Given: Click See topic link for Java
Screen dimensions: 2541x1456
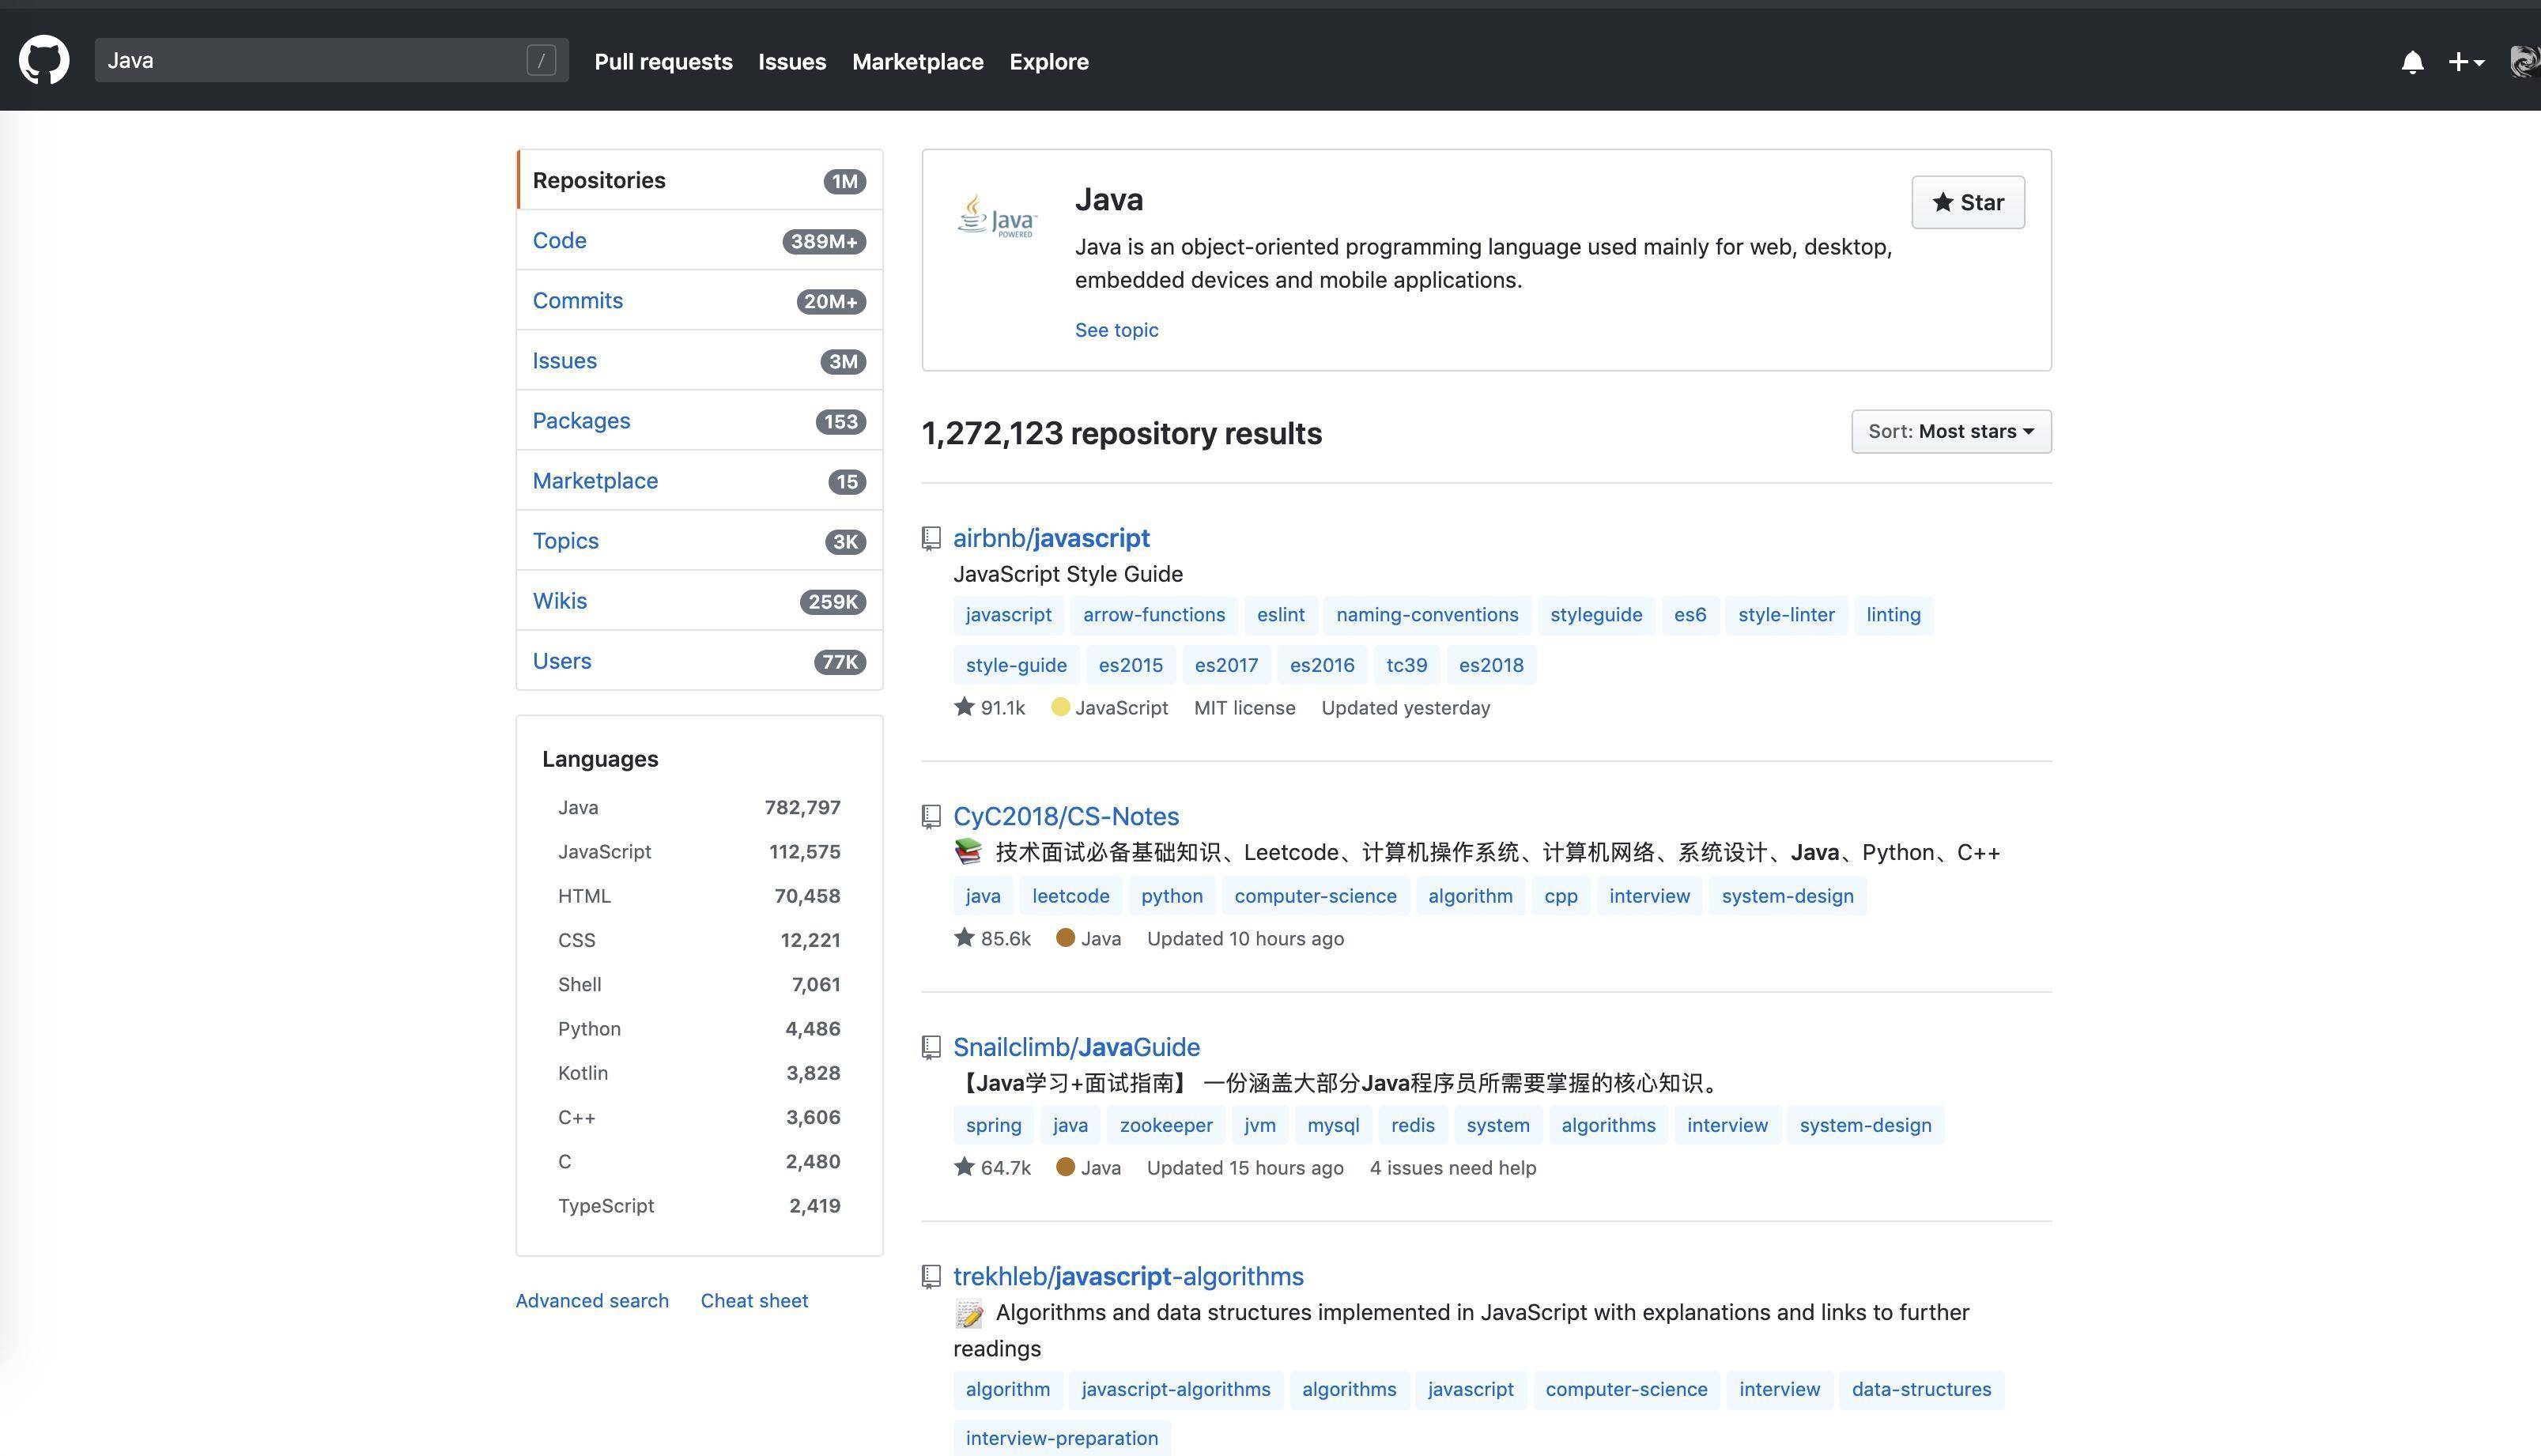Looking at the screenshot, I should 1117,328.
